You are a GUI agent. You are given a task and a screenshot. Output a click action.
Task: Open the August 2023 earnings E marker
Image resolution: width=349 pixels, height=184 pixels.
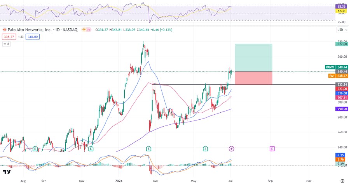(35, 148)
